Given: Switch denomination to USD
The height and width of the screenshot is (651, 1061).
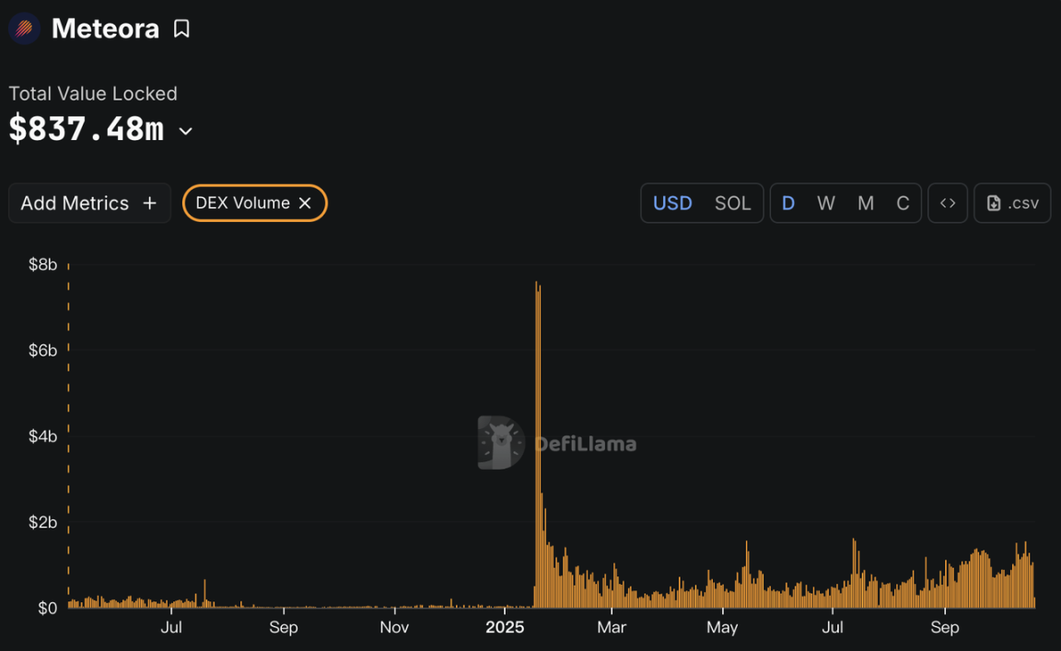Looking at the screenshot, I should click(672, 203).
